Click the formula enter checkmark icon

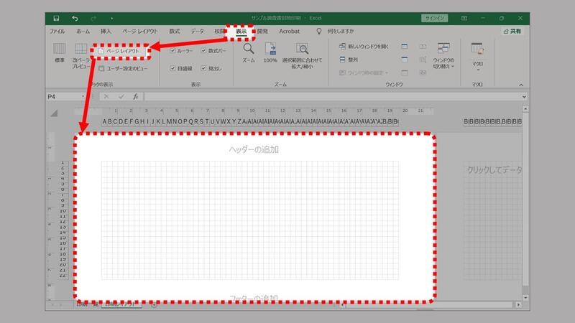point(121,97)
